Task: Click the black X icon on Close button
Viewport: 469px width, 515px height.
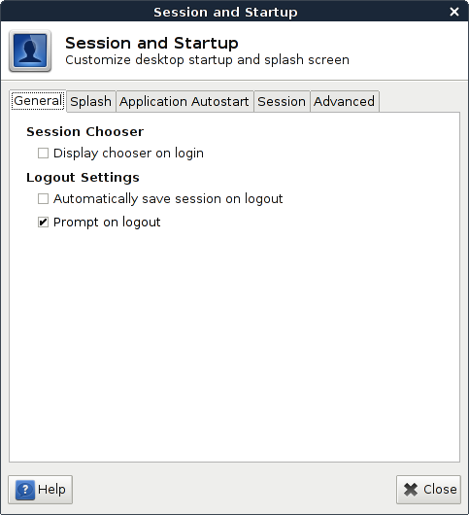Action: [x=411, y=490]
